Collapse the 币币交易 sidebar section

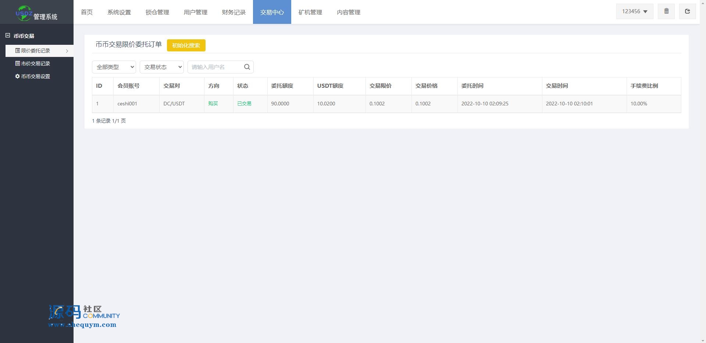(8, 36)
